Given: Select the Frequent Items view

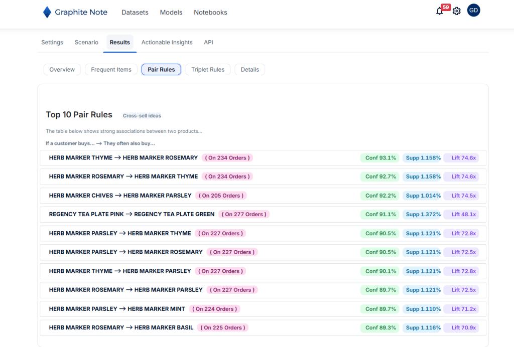Looking at the screenshot, I should pos(111,70).
